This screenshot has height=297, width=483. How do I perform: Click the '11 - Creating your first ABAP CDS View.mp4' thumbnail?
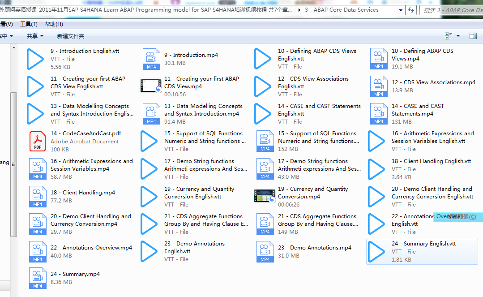tap(151, 86)
